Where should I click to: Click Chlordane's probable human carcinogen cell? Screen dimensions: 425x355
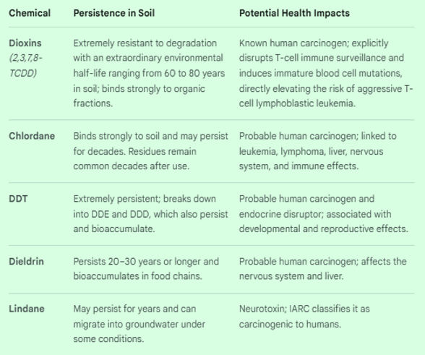click(318, 151)
